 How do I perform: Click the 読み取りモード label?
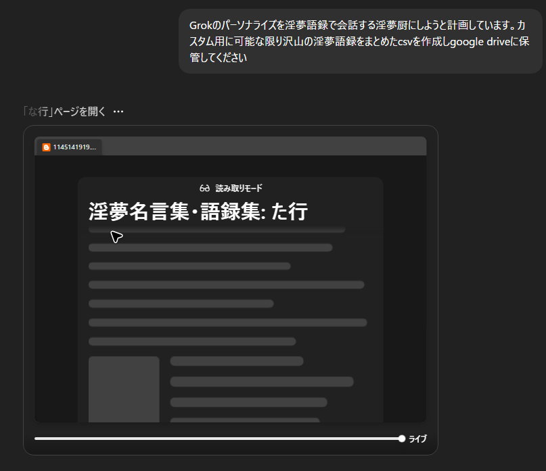click(239, 188)
